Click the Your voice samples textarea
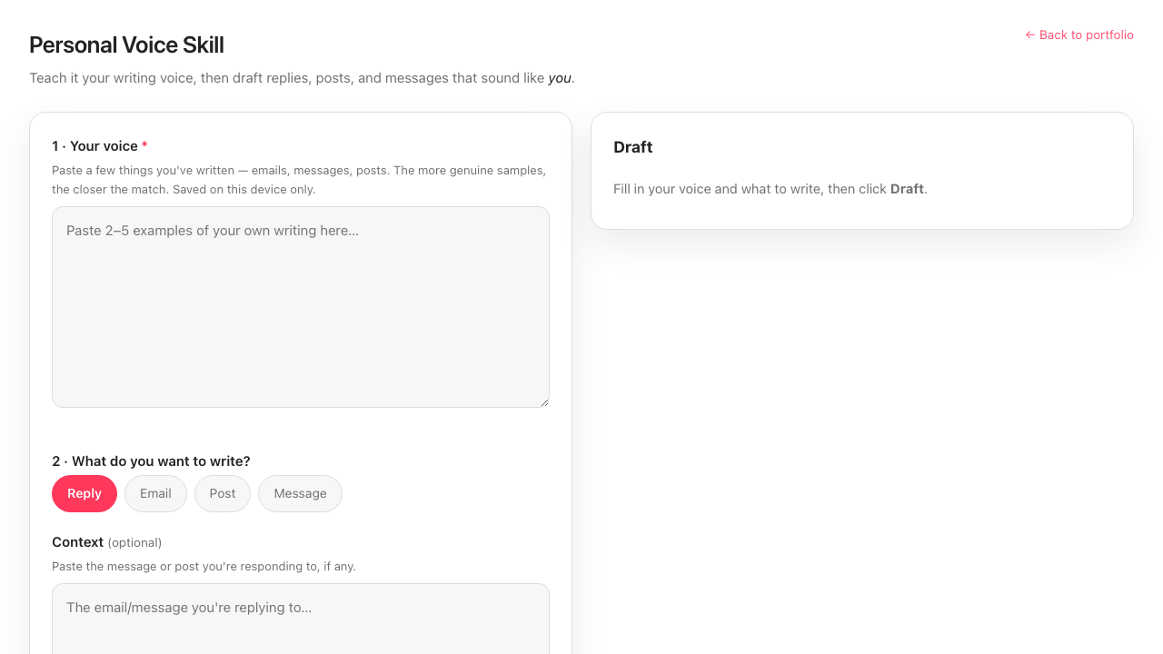Image resolution: width=1163 pixels, height=654 pixels. pos(301,307)
